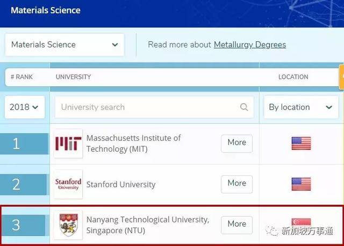The height and width of the screenshot is (246, 344).
Task: Sort by the # RANK column header
Action: coord(21,77)
